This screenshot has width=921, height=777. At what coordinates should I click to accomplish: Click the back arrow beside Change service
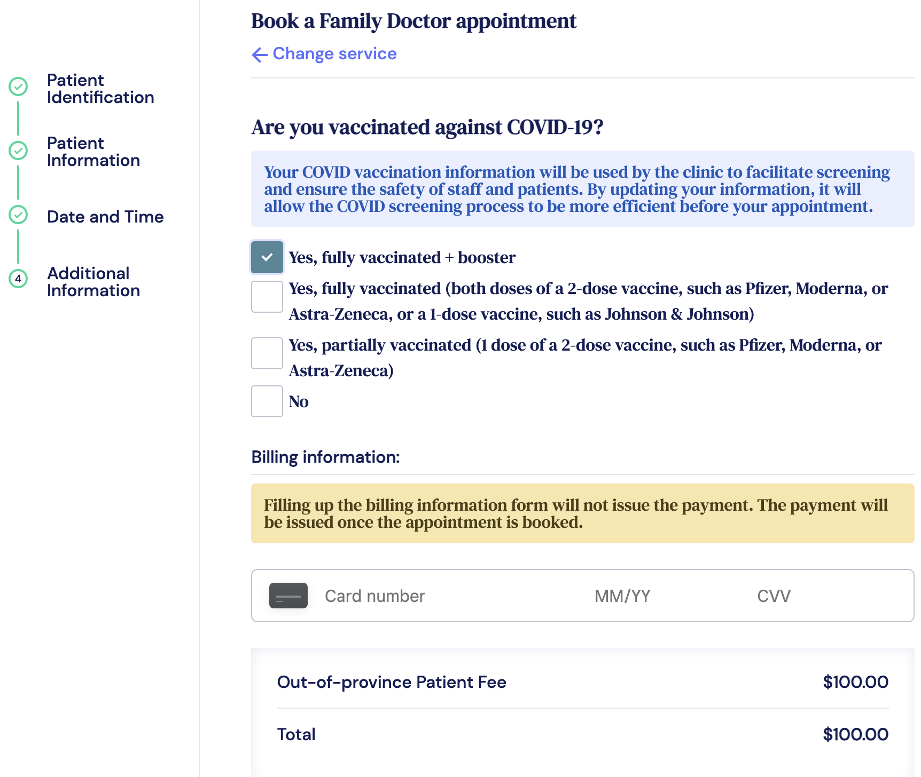pos(260,54)
